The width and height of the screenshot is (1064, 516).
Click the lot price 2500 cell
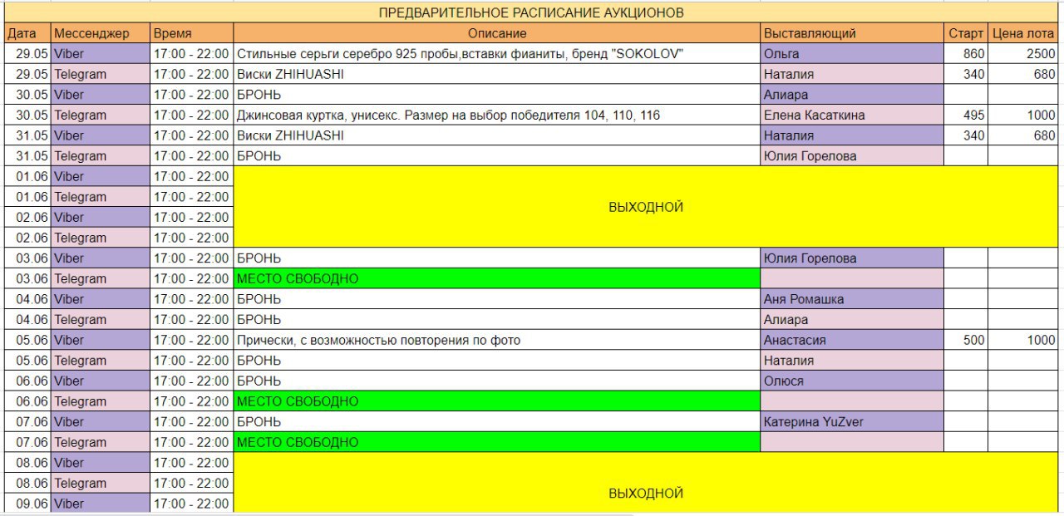[1024, 54]
